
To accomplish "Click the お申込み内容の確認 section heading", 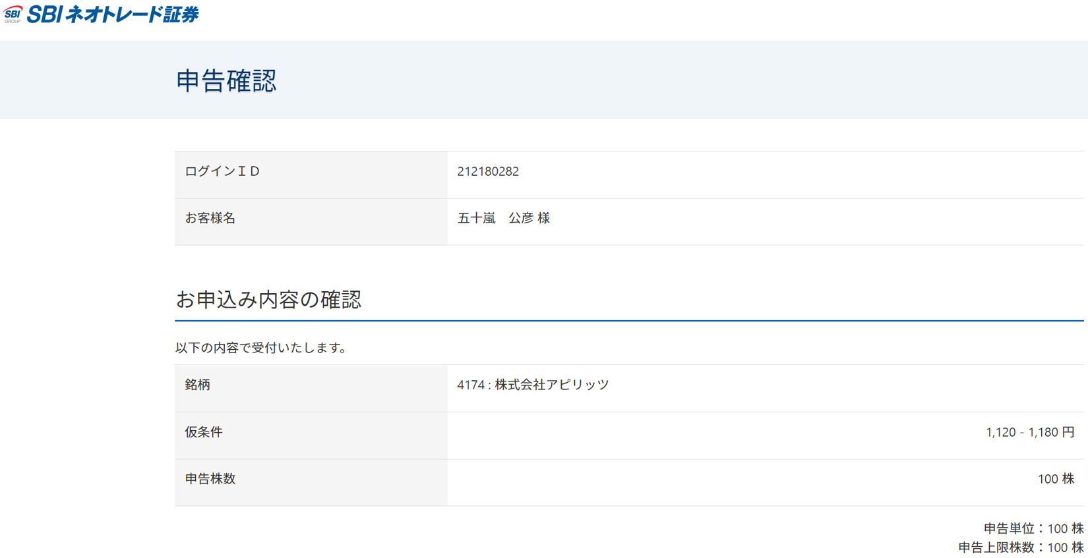I will 268,300.
